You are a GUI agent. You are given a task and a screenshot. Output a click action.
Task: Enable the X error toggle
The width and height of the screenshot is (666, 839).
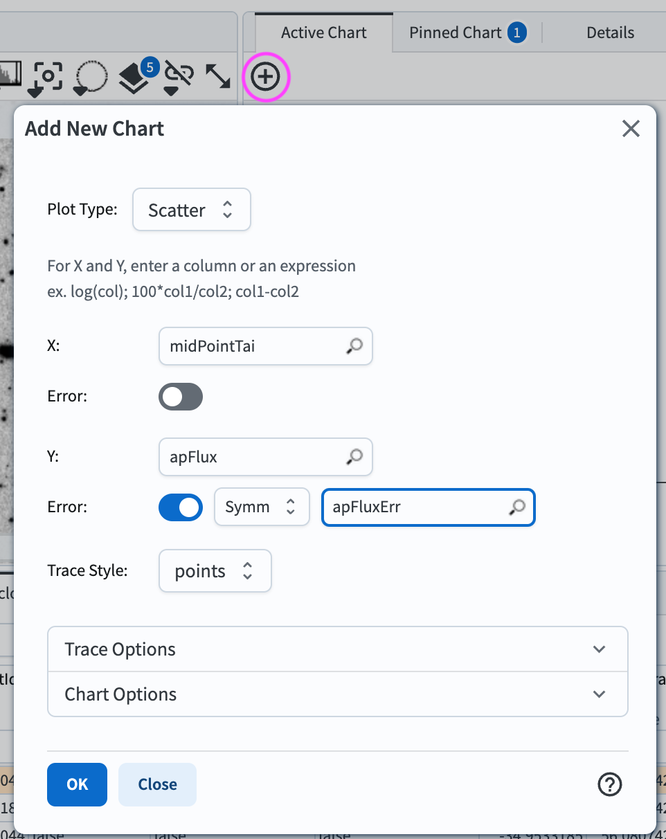coord(180,397)
